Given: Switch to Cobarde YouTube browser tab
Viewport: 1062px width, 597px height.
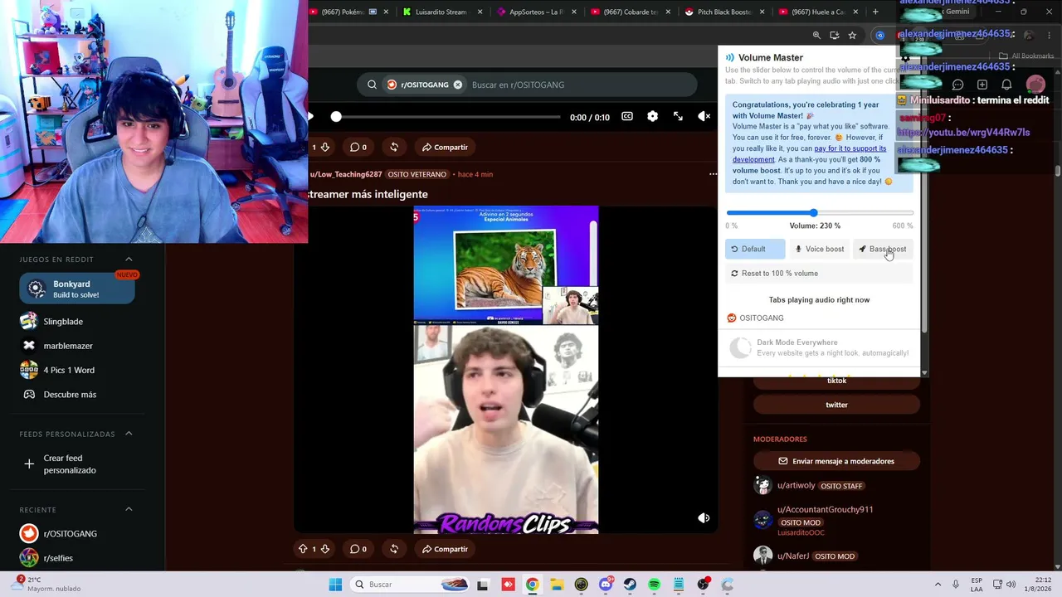Looking at the screenshot, I should [631, 12].
